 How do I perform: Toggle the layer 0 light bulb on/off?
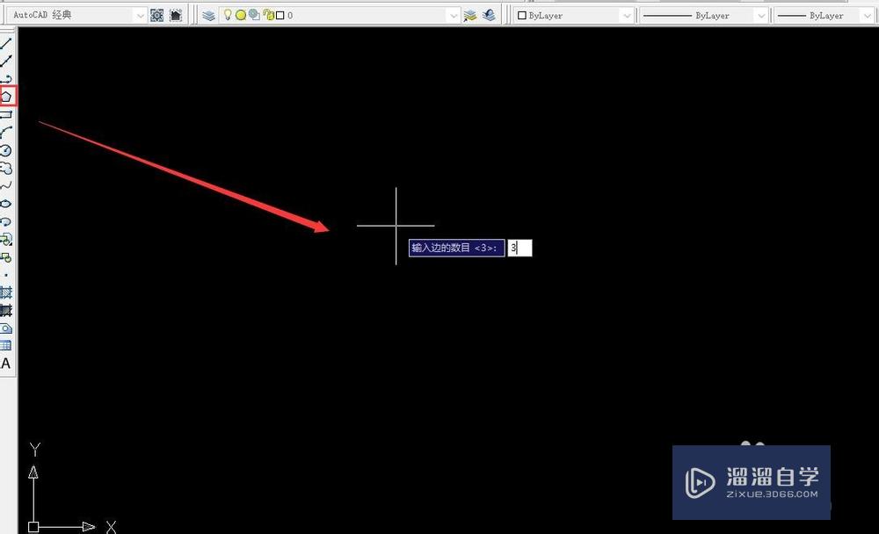(229, 14)
